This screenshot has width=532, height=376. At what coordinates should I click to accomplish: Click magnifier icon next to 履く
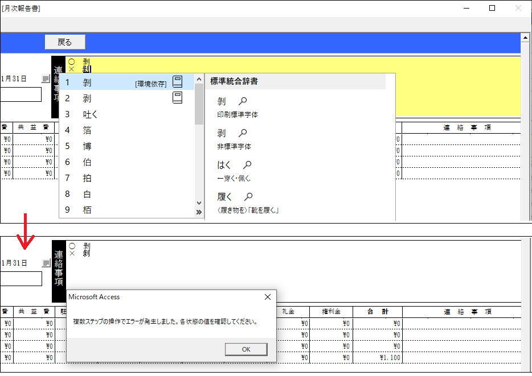point(248,197)
